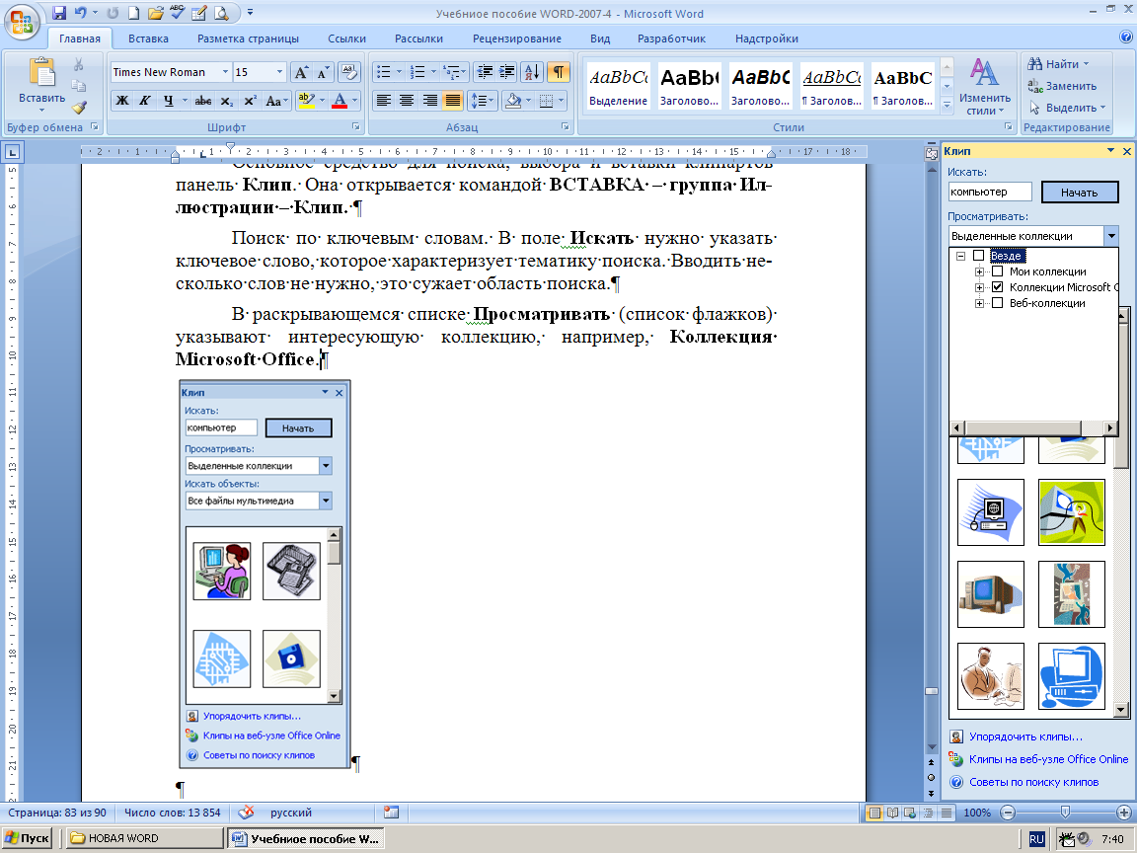
Task: Check the Везде checkbox
Action: [x=978, y=256]
